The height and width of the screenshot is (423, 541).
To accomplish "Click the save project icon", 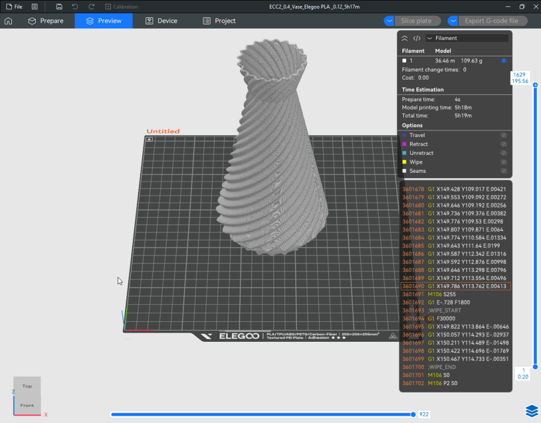I will tap(59, 6).
